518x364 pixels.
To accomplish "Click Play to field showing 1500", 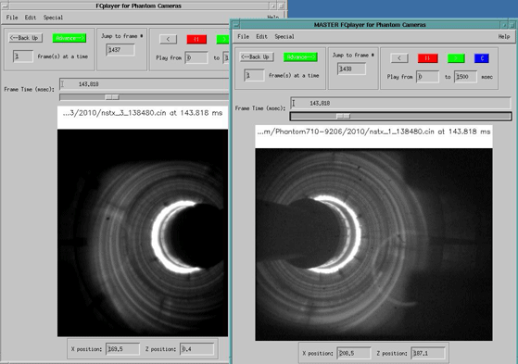I will 465,77.
